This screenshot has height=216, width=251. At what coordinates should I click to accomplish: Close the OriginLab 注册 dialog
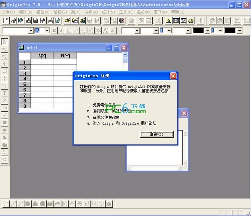pyautogui.click(x=173, y=76)
